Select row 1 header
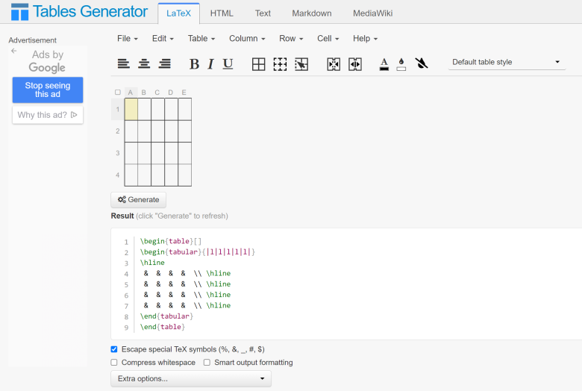582x391 pixels. click(x=118, y=109)
